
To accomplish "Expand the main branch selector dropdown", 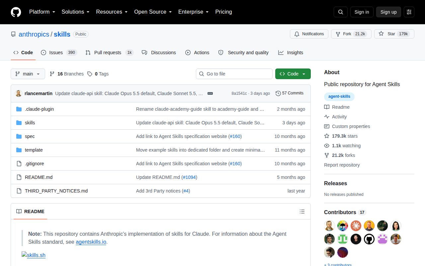I will pyautogui.click(x=28, y=74).
